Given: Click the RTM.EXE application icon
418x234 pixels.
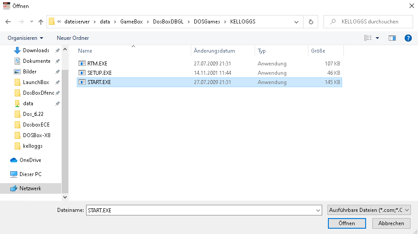Looking at the screenshot, I should tap(82, 64).
